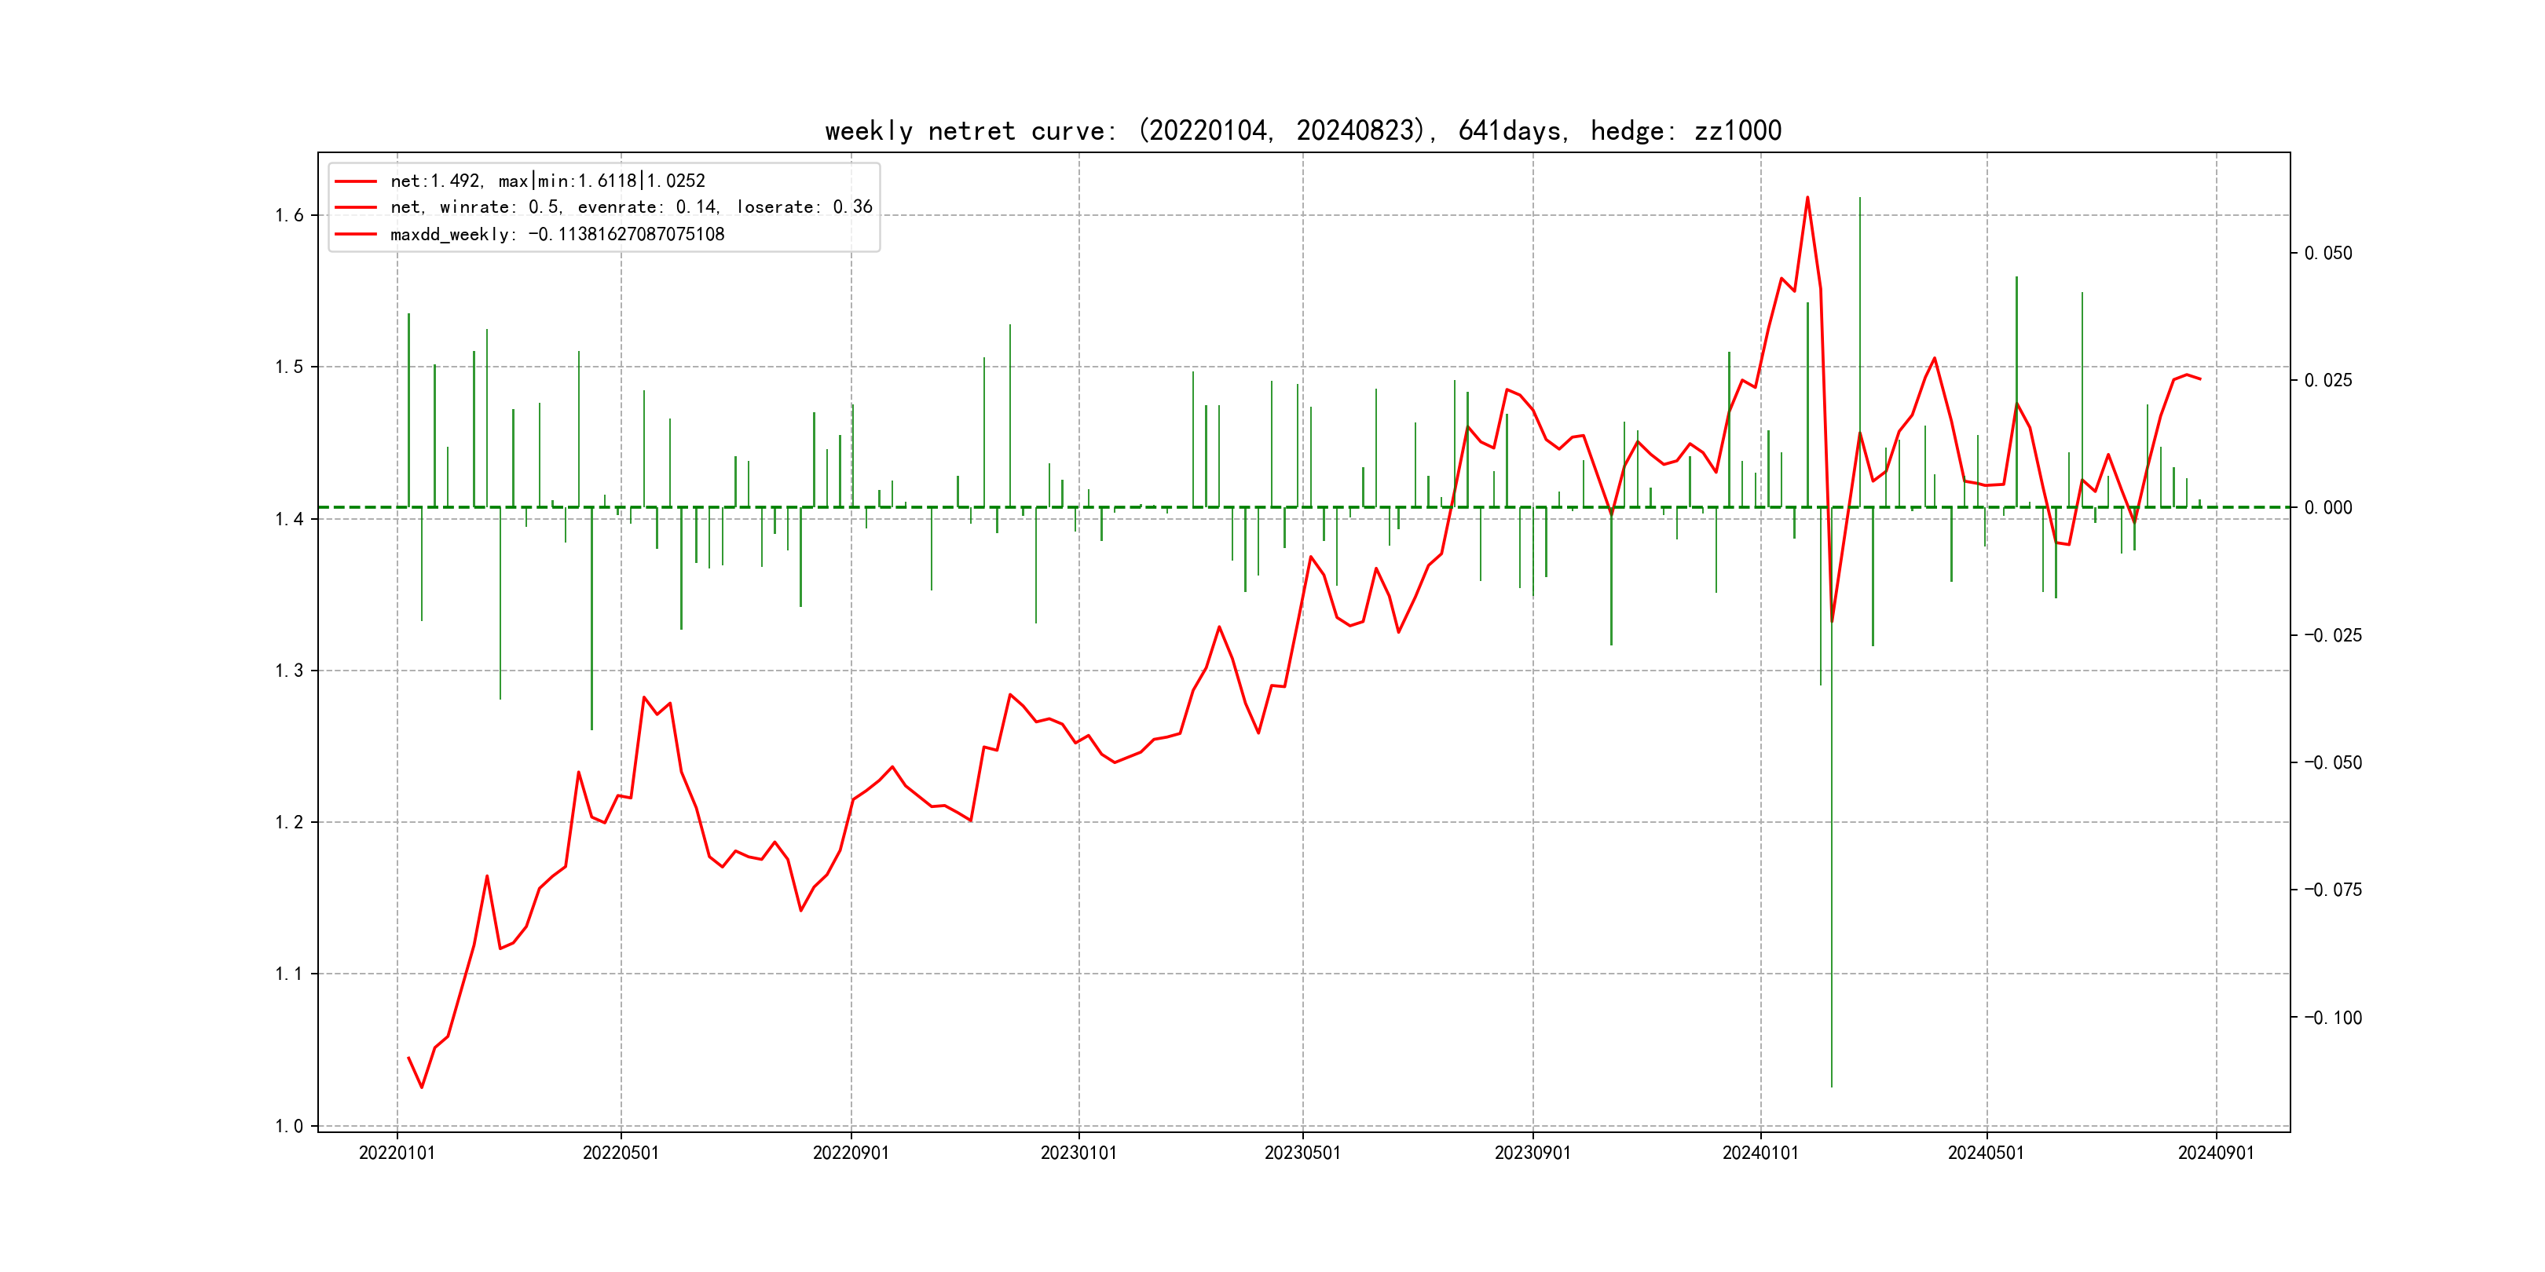Click the 20230901 x-axis tick label
2545x1272 pixels.
(x=1532, y=1153)
